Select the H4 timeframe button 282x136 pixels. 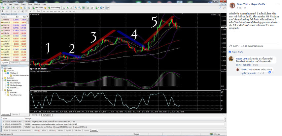pyautogui.click(x=63, y=11)
